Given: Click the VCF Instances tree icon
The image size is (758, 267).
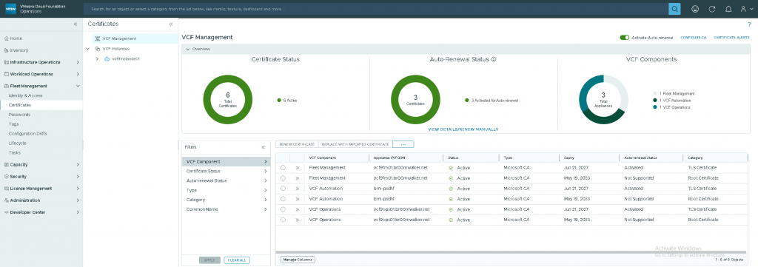Looking at the screenshot, I should click(x=98, y=49).
